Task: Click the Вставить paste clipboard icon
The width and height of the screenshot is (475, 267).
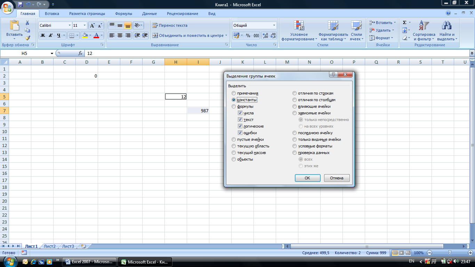Action: (15, 26)
